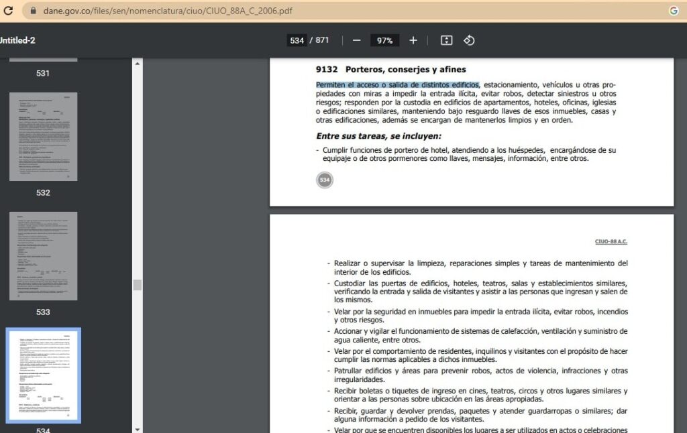
Task: Click the 97% zoom level field
Action: (x=384, y=40)
